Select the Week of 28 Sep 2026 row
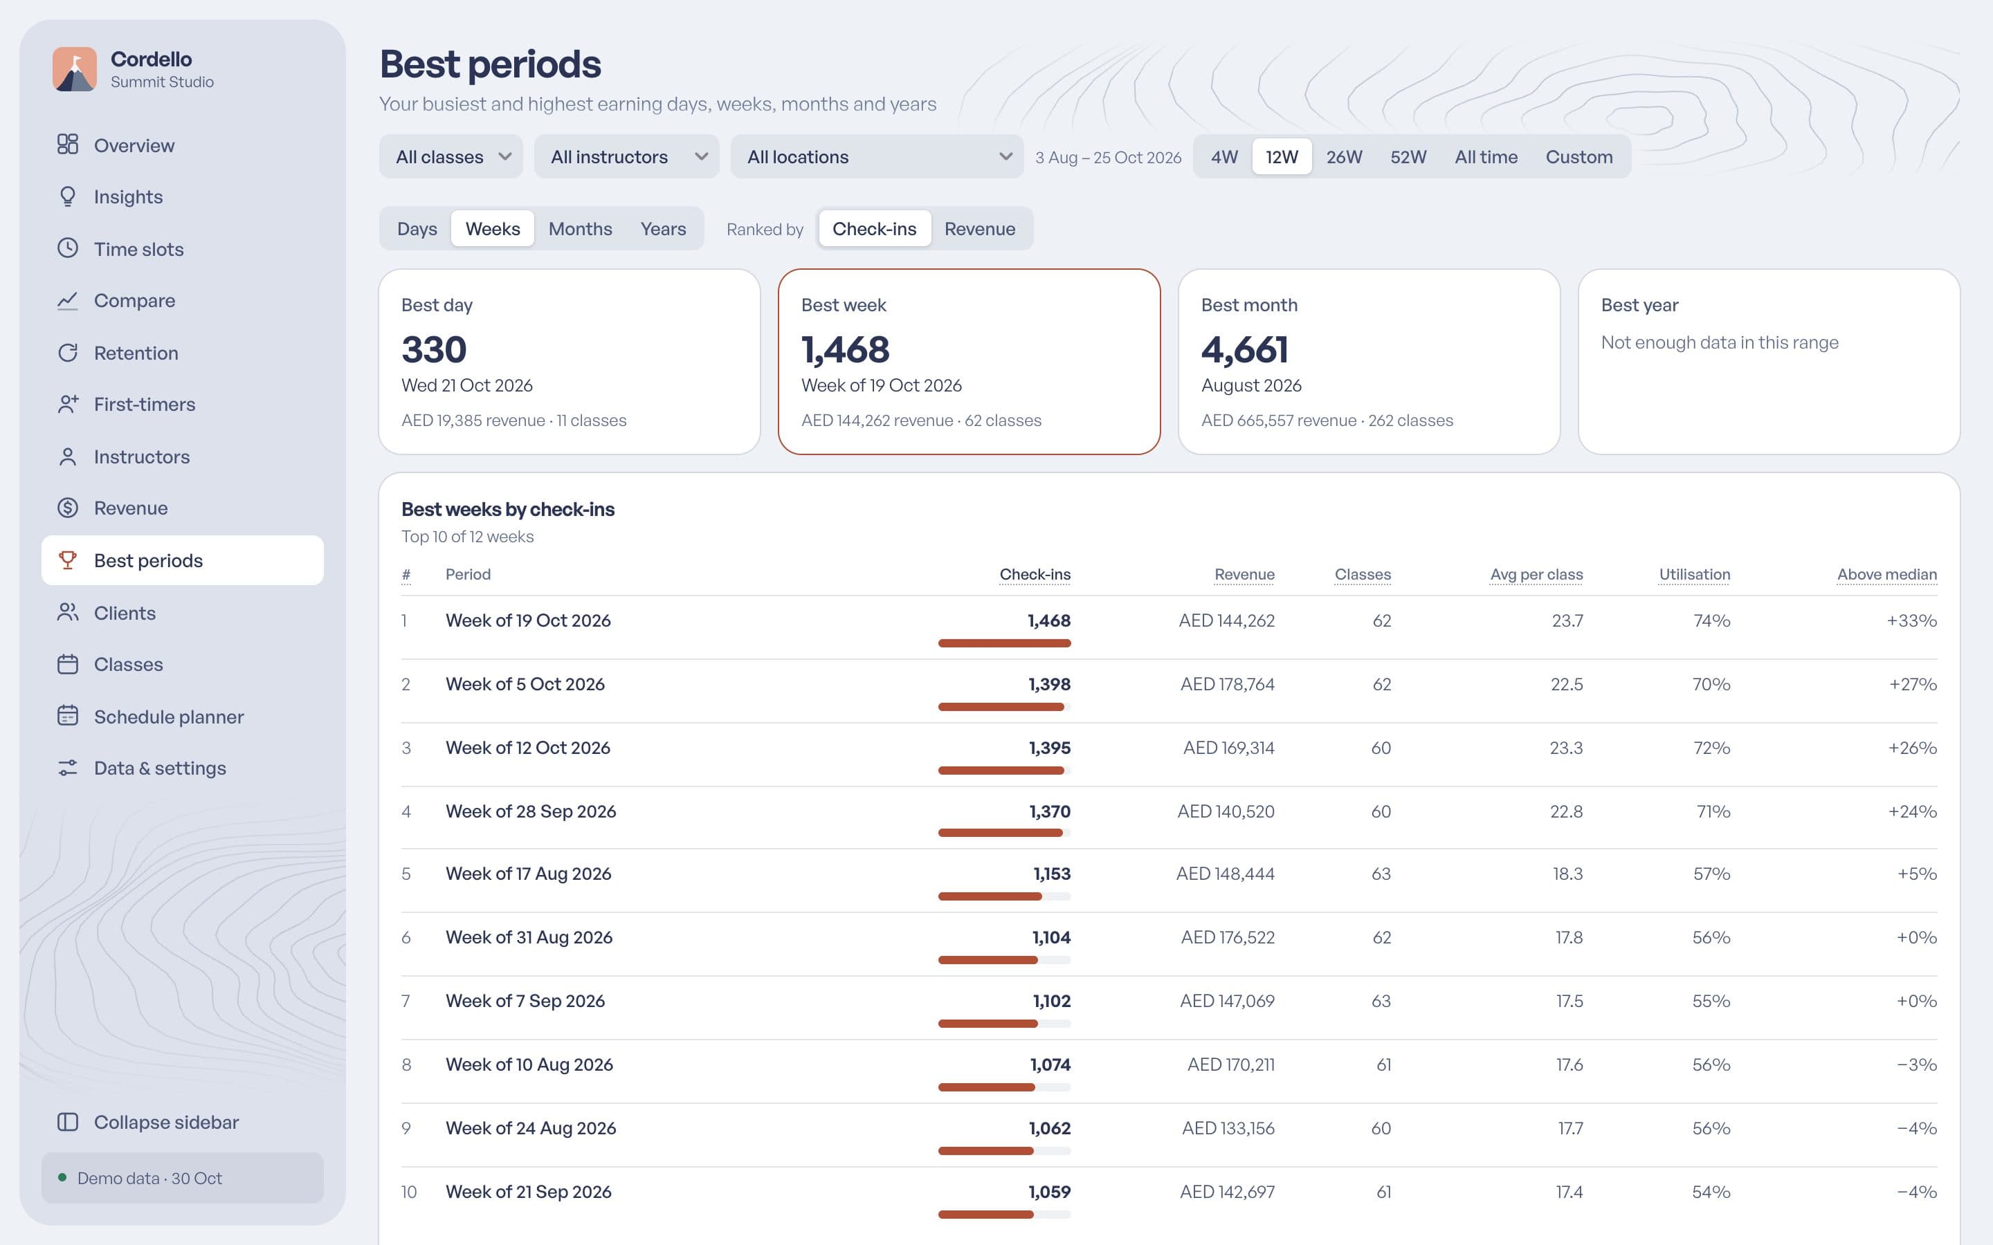The image size is (1993, 1245). point(1169,818)
